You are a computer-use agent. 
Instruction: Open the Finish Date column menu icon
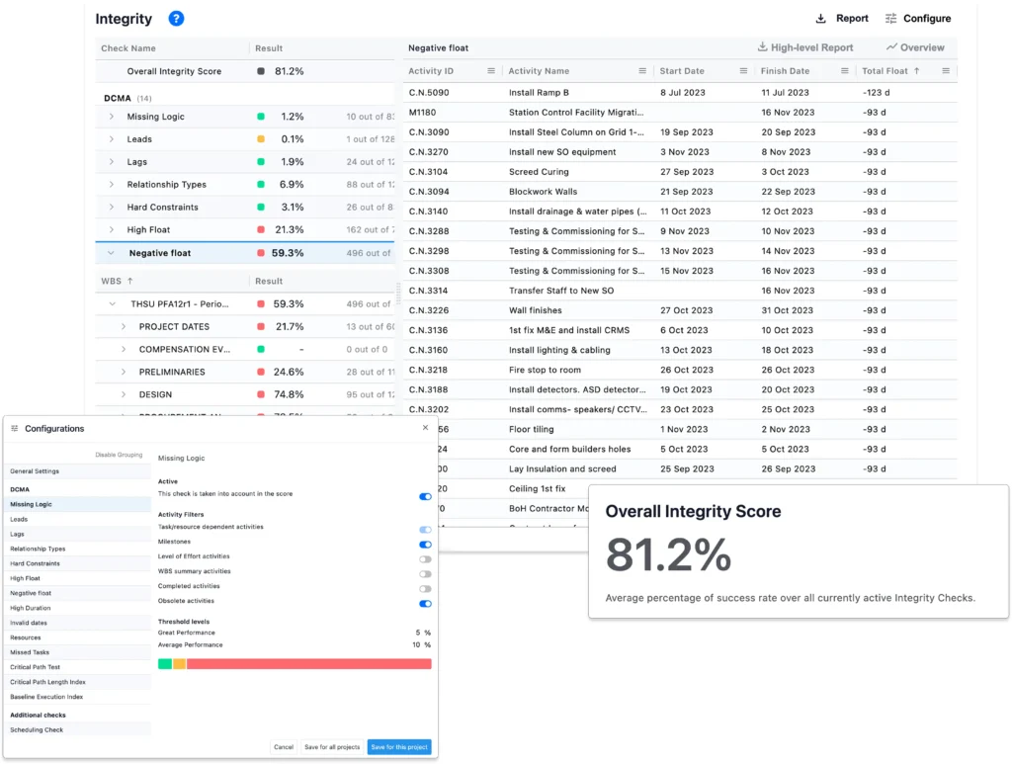(x=845, y=71)
